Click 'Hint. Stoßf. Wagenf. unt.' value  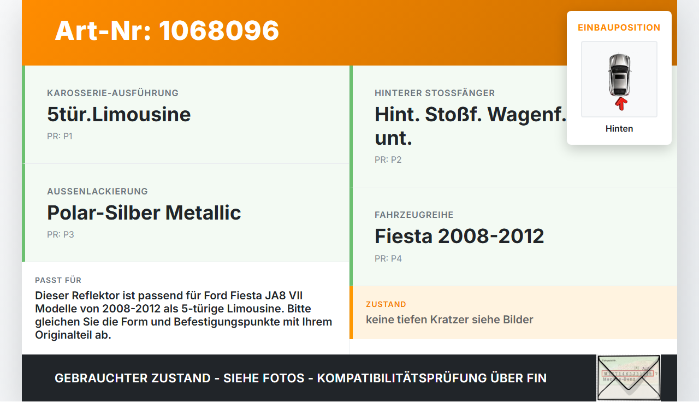(x=470, y=126)
